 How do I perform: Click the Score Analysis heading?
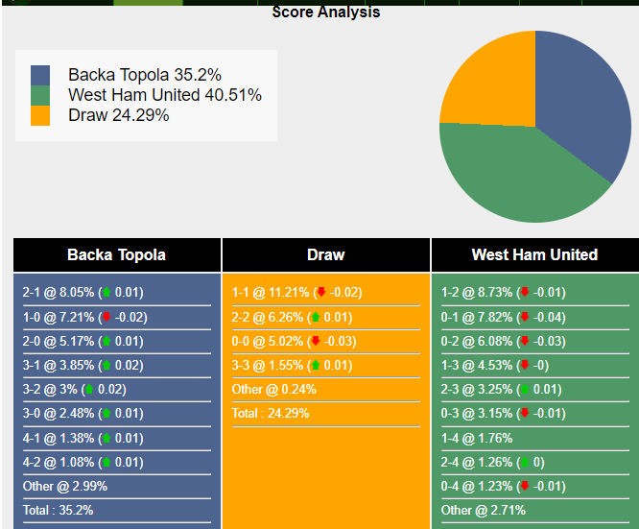pos(326,12)
